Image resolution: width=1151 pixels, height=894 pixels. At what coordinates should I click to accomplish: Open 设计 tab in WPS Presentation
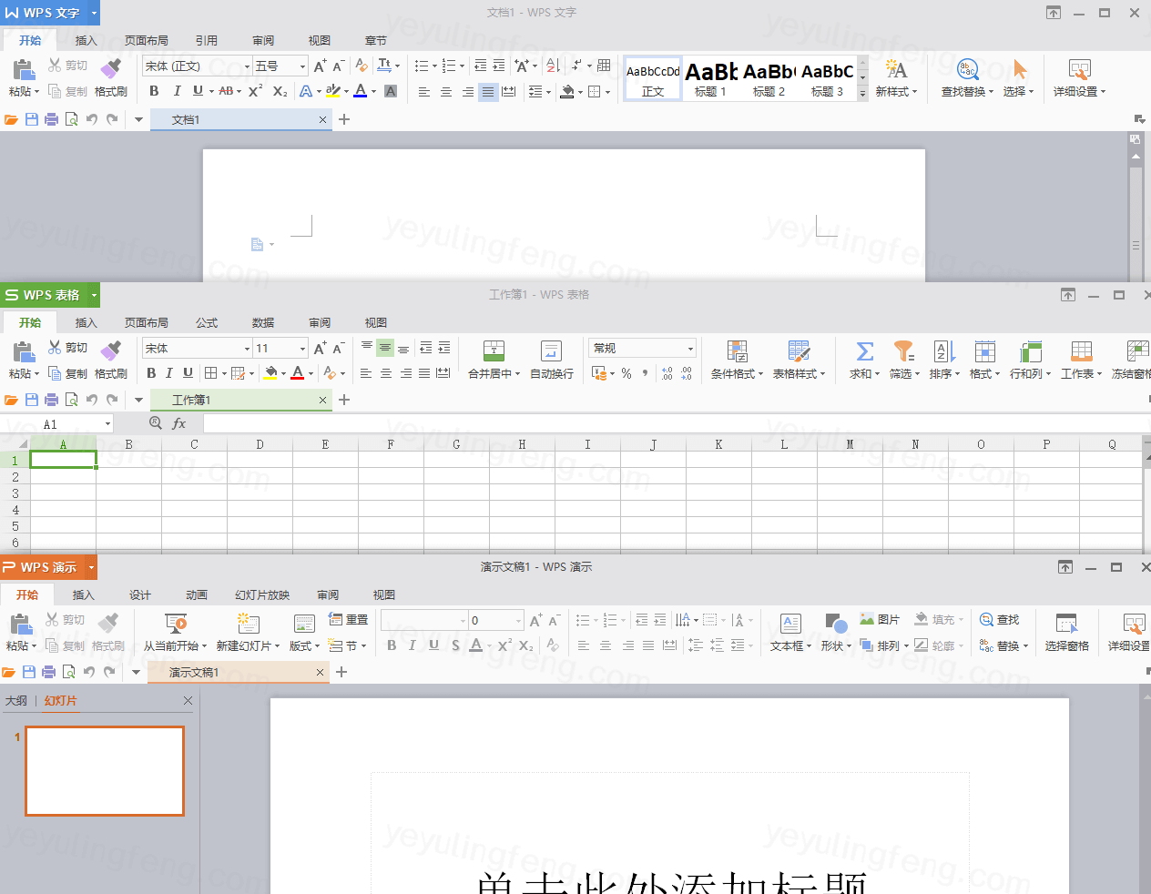tap(140, 594)
